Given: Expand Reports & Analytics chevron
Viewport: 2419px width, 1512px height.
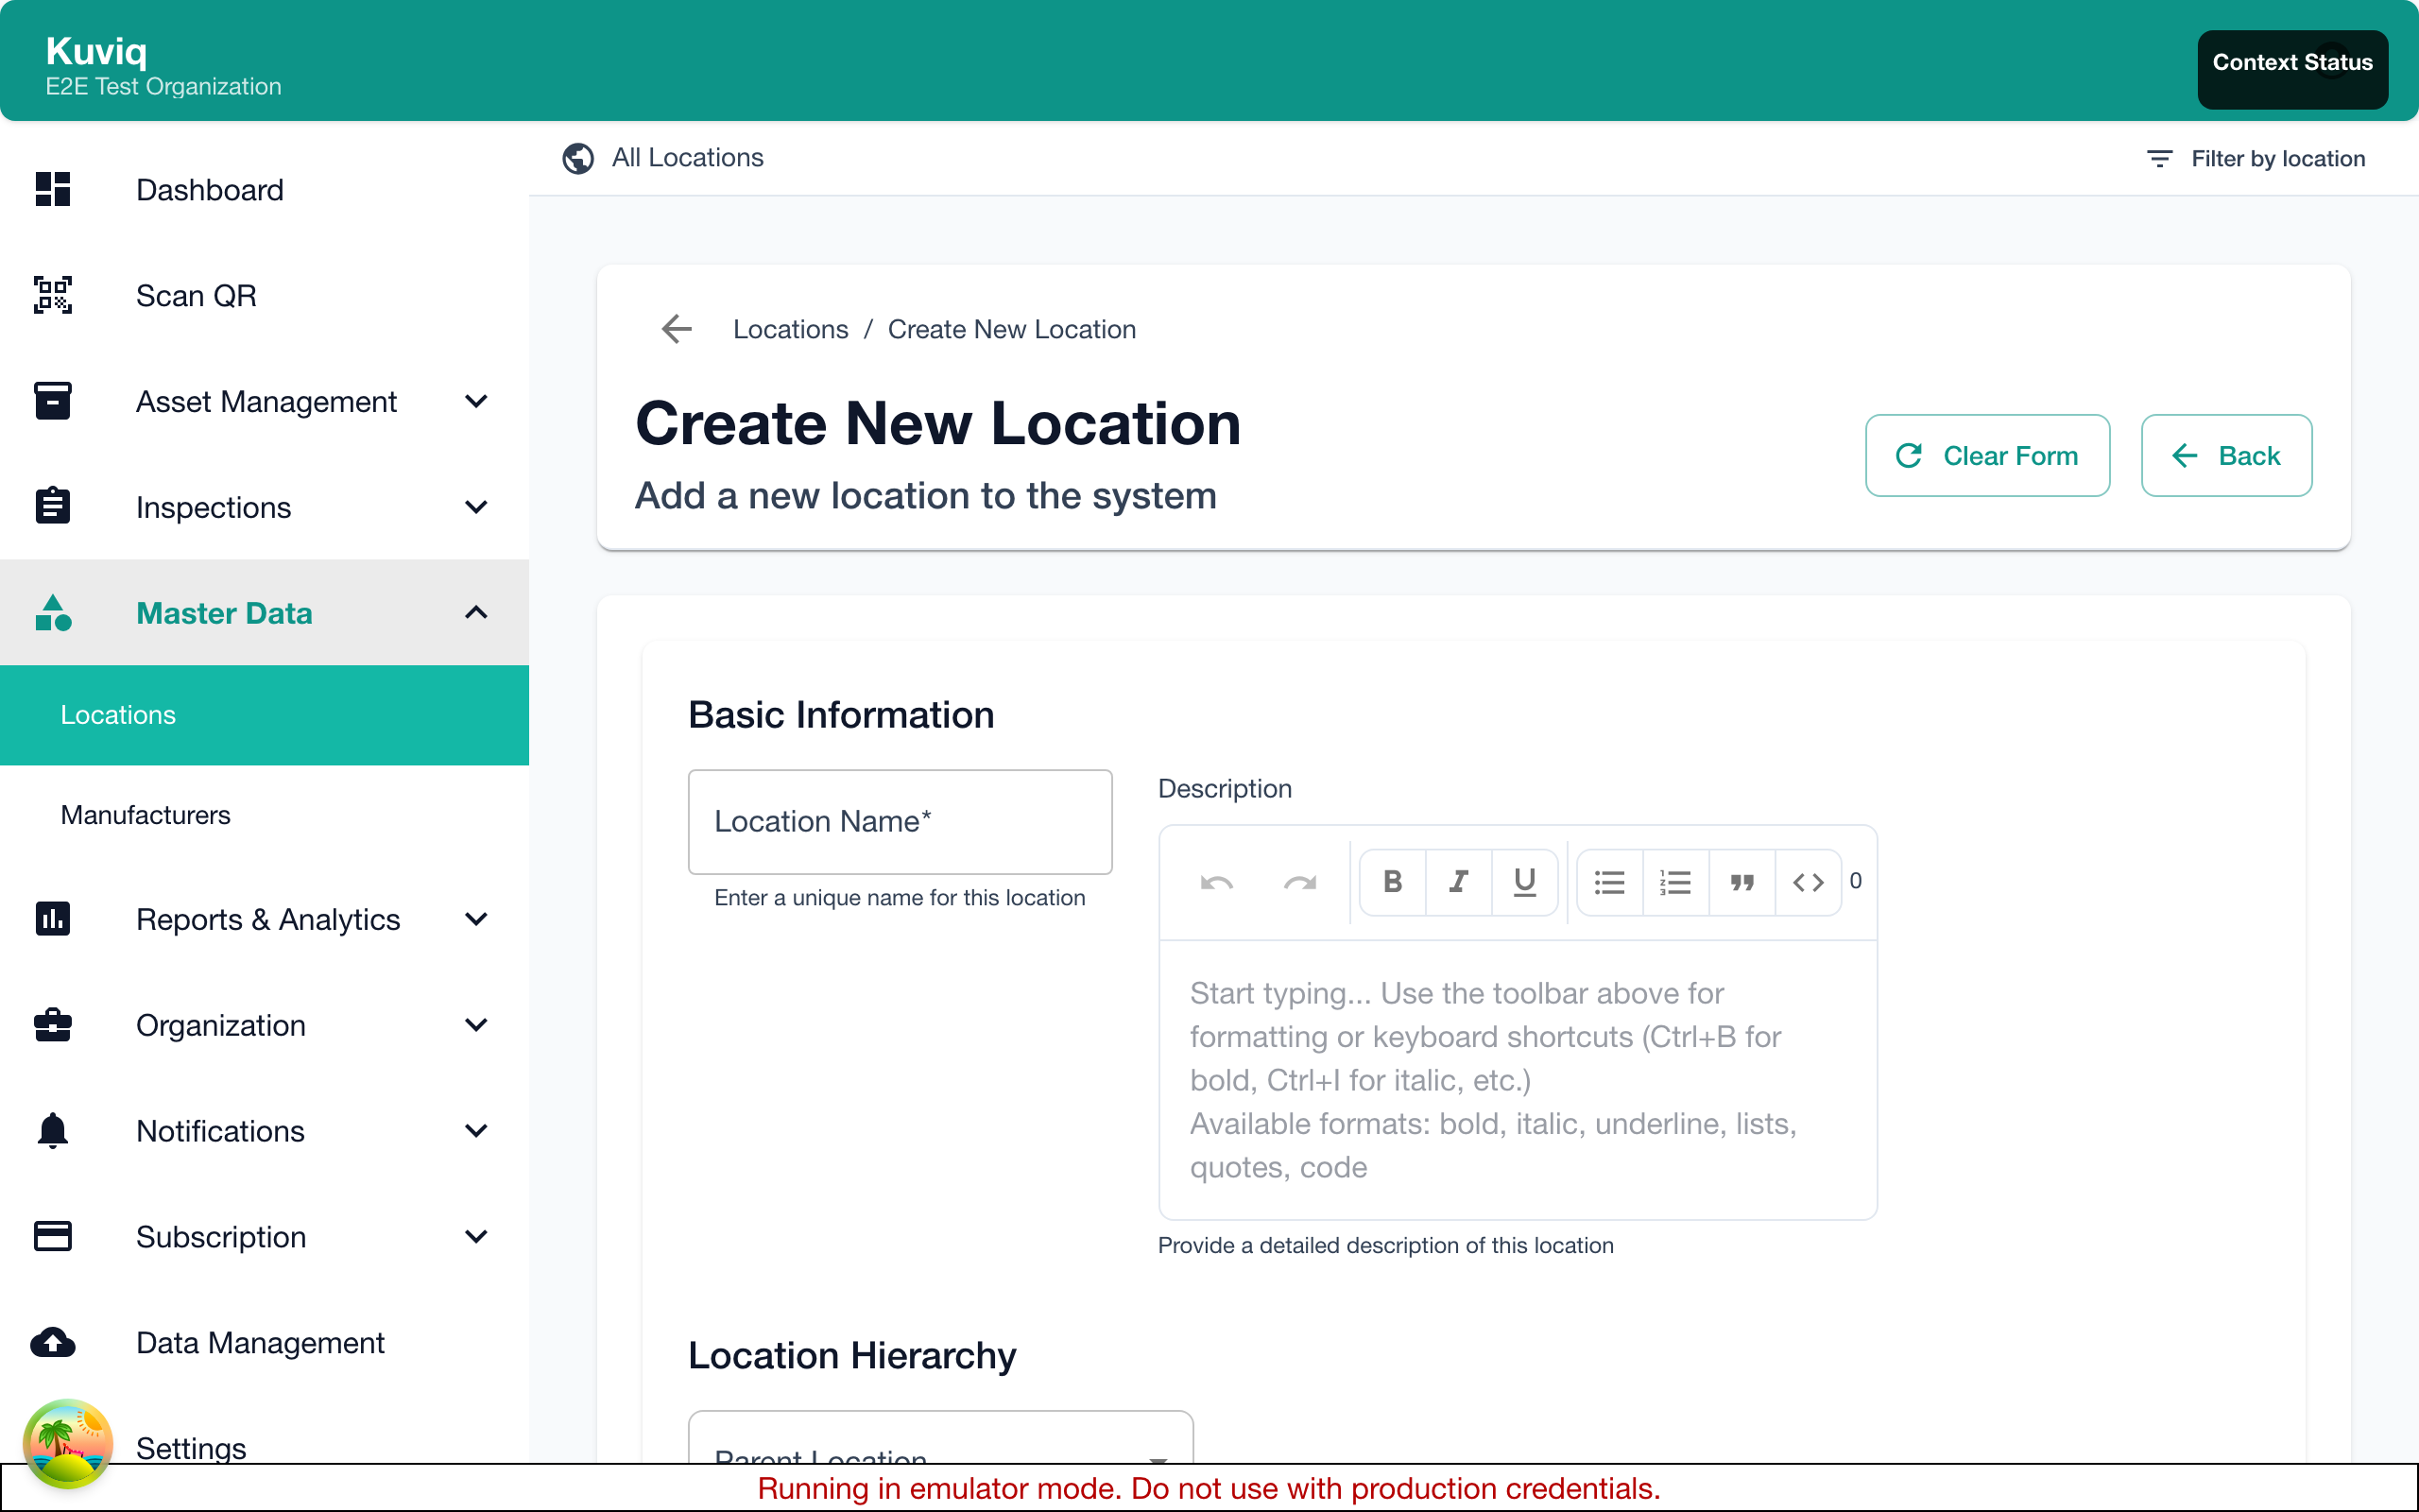Looking at the screenshot, I should 477,919.
